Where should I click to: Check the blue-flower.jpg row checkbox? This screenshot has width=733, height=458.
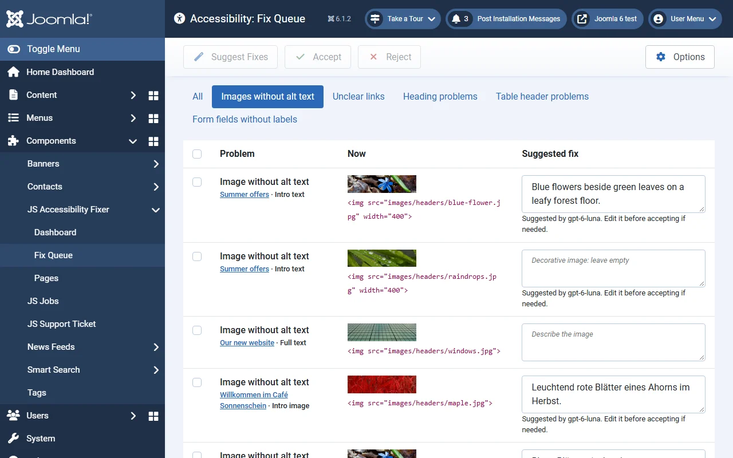pyautogui.click(x=197, y=182)
